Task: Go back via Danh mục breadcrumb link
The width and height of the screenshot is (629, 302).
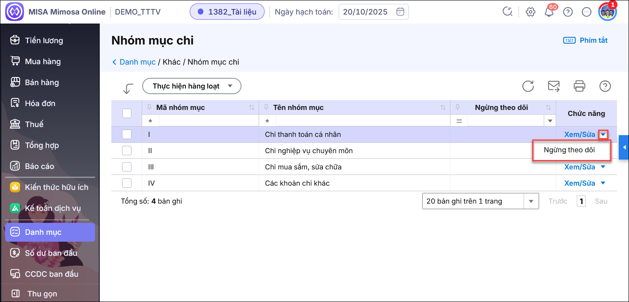Action: click(x=137, y=62)
